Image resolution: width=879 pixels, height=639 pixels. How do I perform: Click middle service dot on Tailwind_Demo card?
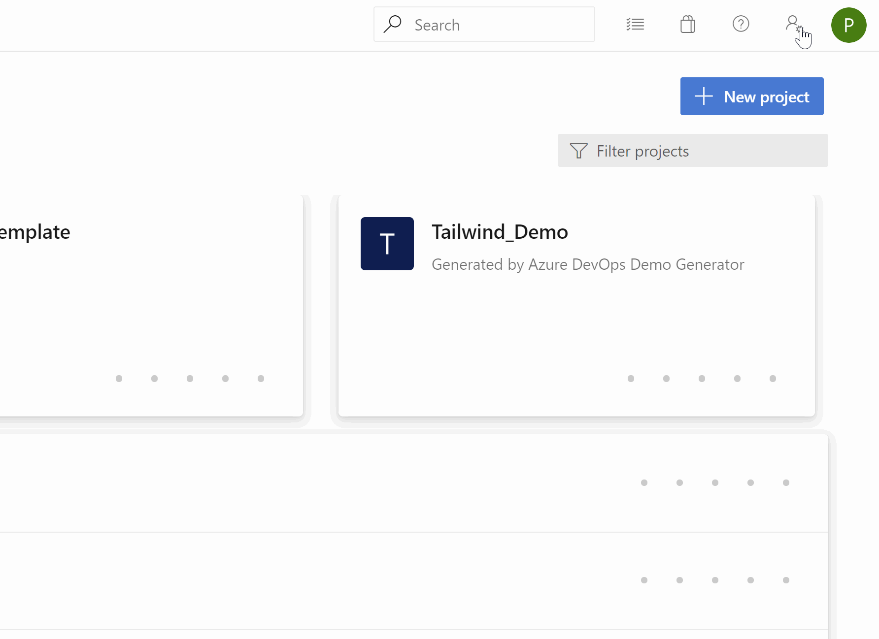pyautogui.click(x=702, y=379)
